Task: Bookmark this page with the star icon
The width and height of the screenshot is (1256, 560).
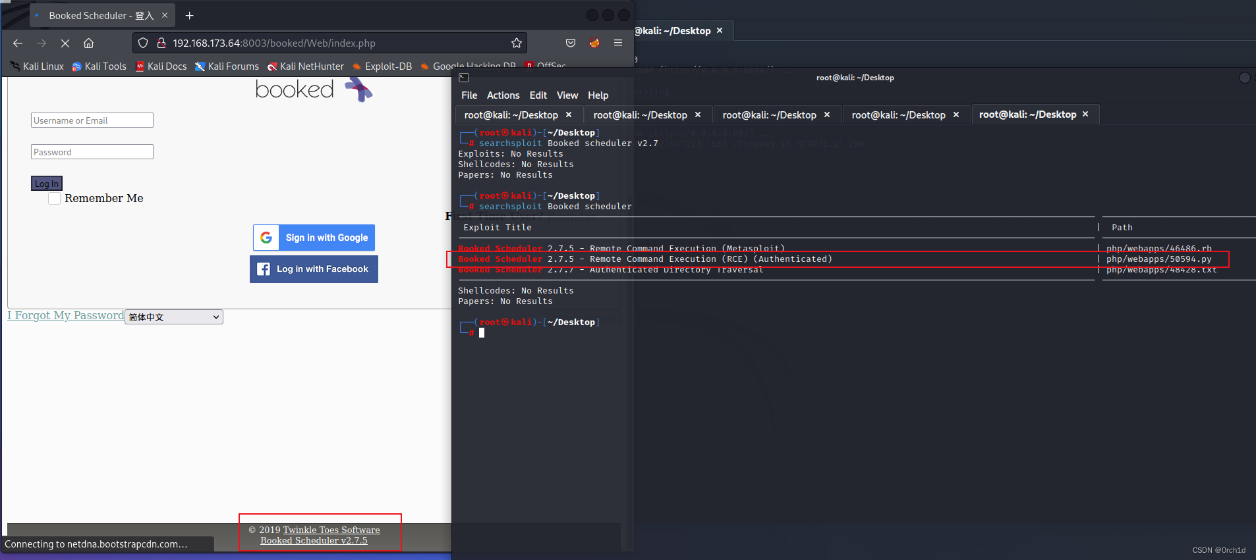Action: tap(517, 43)
